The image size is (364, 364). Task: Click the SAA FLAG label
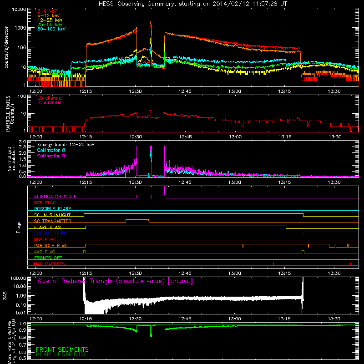click(x=45, y=239)
